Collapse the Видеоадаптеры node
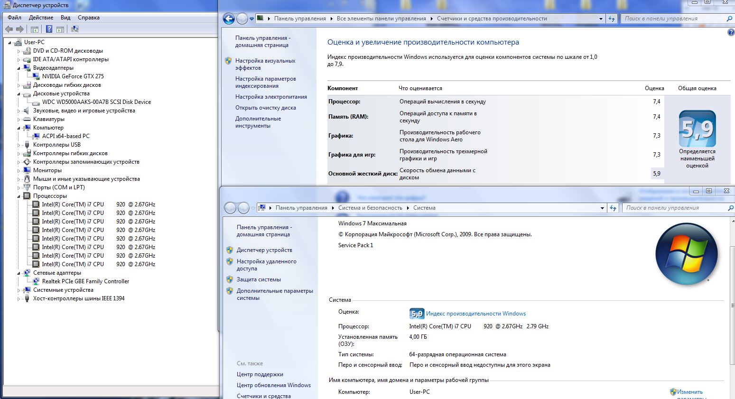This screenshot has height=399, width=735. 19,68
